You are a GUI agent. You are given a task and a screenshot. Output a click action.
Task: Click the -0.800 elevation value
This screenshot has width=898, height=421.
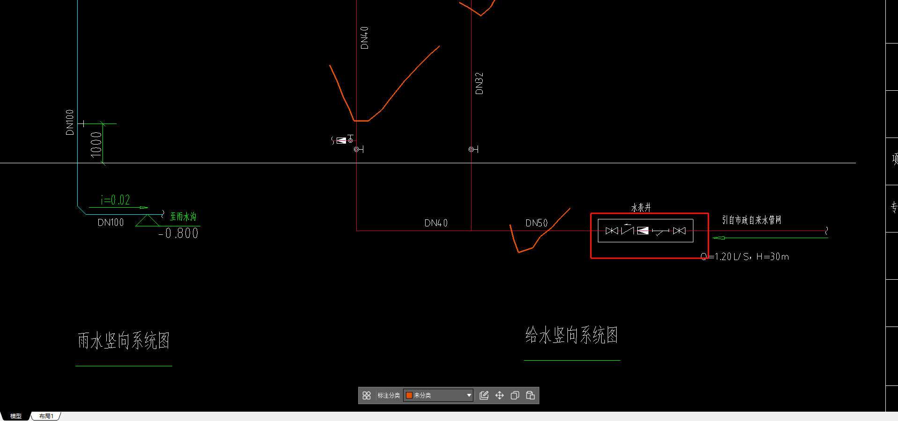pyautogui.click(x=178, y=233)
